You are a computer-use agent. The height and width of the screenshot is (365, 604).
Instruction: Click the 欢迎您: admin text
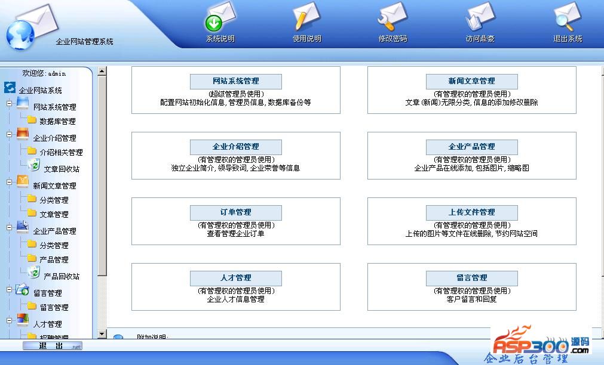44,73
